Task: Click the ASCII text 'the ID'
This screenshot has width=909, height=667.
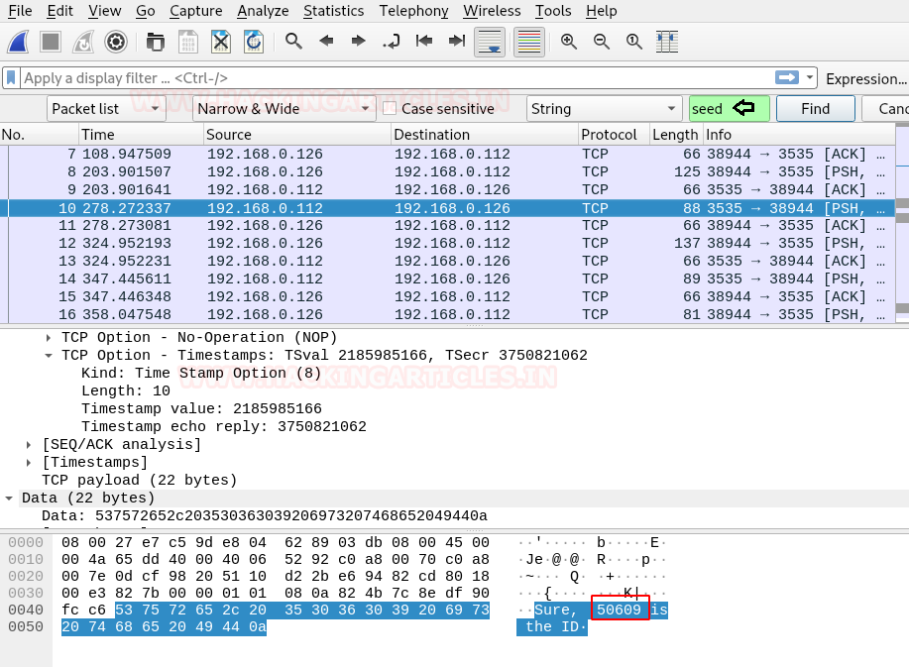Action: click(552, 626)
